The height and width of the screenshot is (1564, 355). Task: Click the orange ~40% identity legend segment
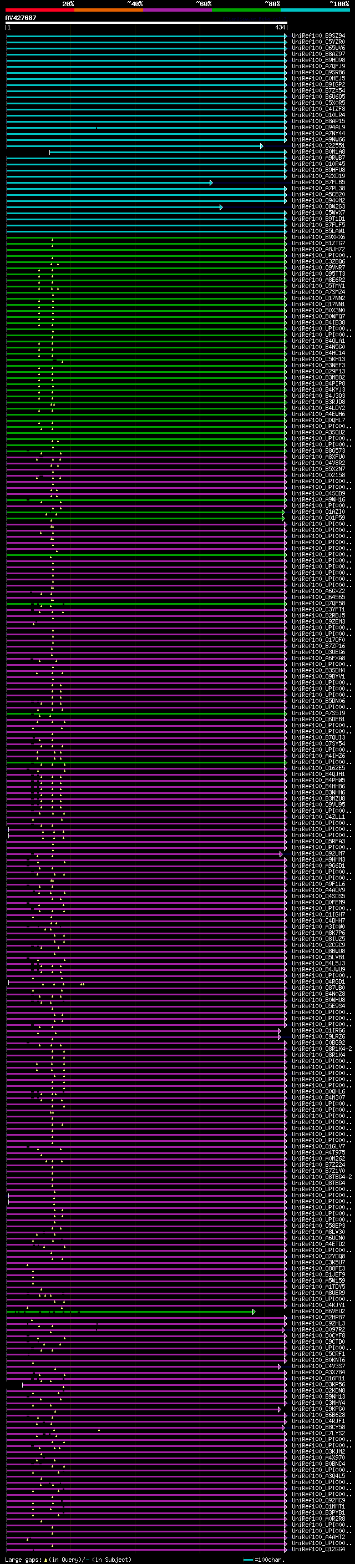coord(109,10)
